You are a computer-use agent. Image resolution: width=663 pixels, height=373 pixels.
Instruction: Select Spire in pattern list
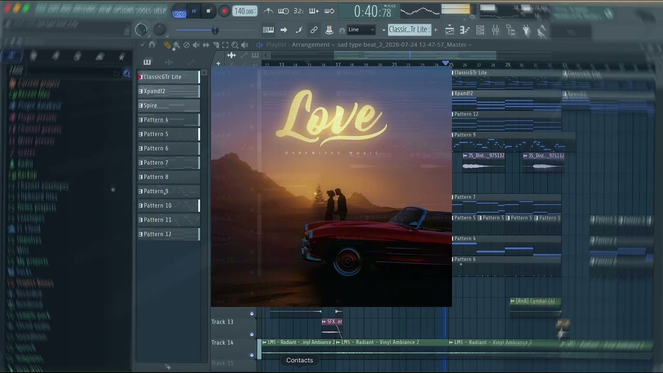pyautogui.click(x=168, y=105)
